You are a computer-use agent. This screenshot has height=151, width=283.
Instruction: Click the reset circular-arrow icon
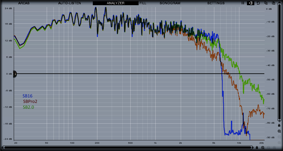[x=258, y=3]
